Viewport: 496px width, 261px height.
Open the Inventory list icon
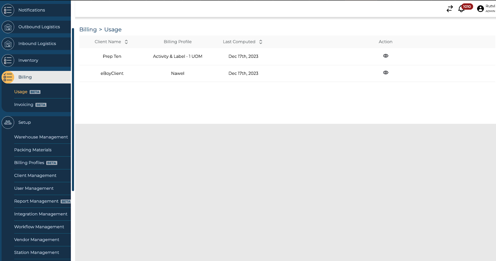pos(8,61)
